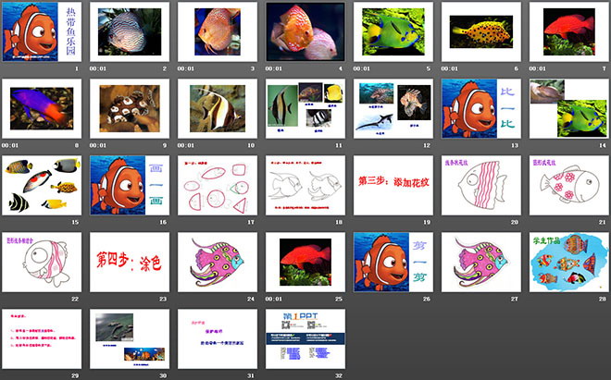This screenshot has width=611, height=380.
Task: Select slide 4 with two discus fish
Action: click(x=305, y=32)
